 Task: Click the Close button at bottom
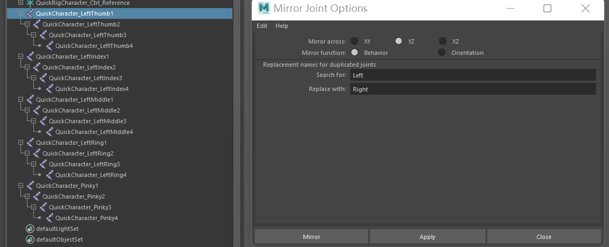tap(544, 237)
